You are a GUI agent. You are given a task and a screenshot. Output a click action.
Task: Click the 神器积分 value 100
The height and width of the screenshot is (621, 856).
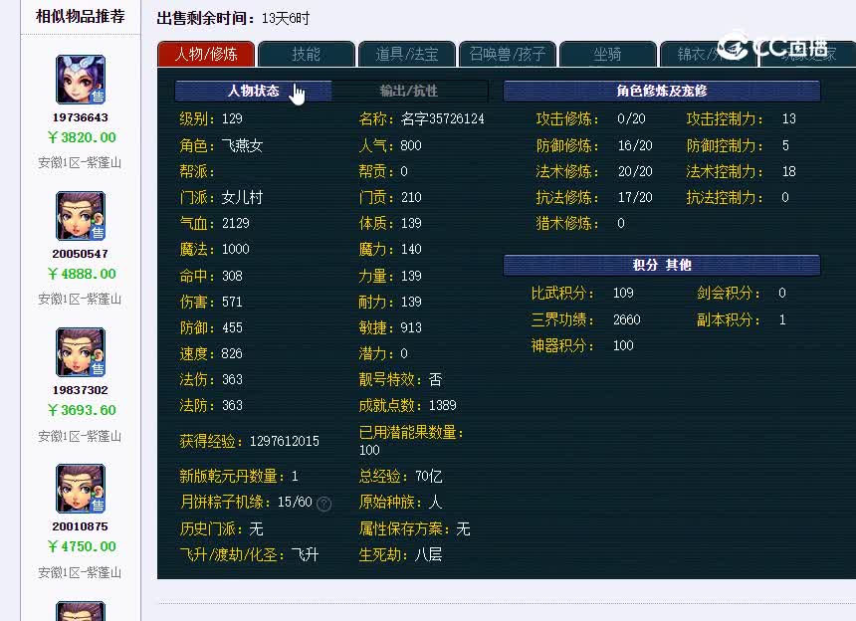[x=623, y=345]
